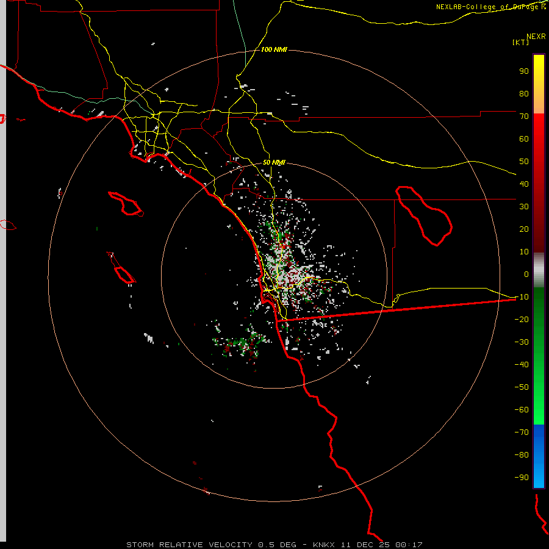Click the 30 value on velocity scale

(524, 207)
